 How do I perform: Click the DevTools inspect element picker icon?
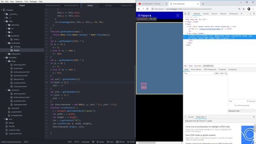(186, 14)
